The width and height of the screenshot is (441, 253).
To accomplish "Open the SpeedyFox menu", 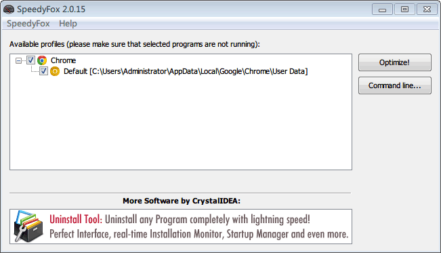I will 28,23.
